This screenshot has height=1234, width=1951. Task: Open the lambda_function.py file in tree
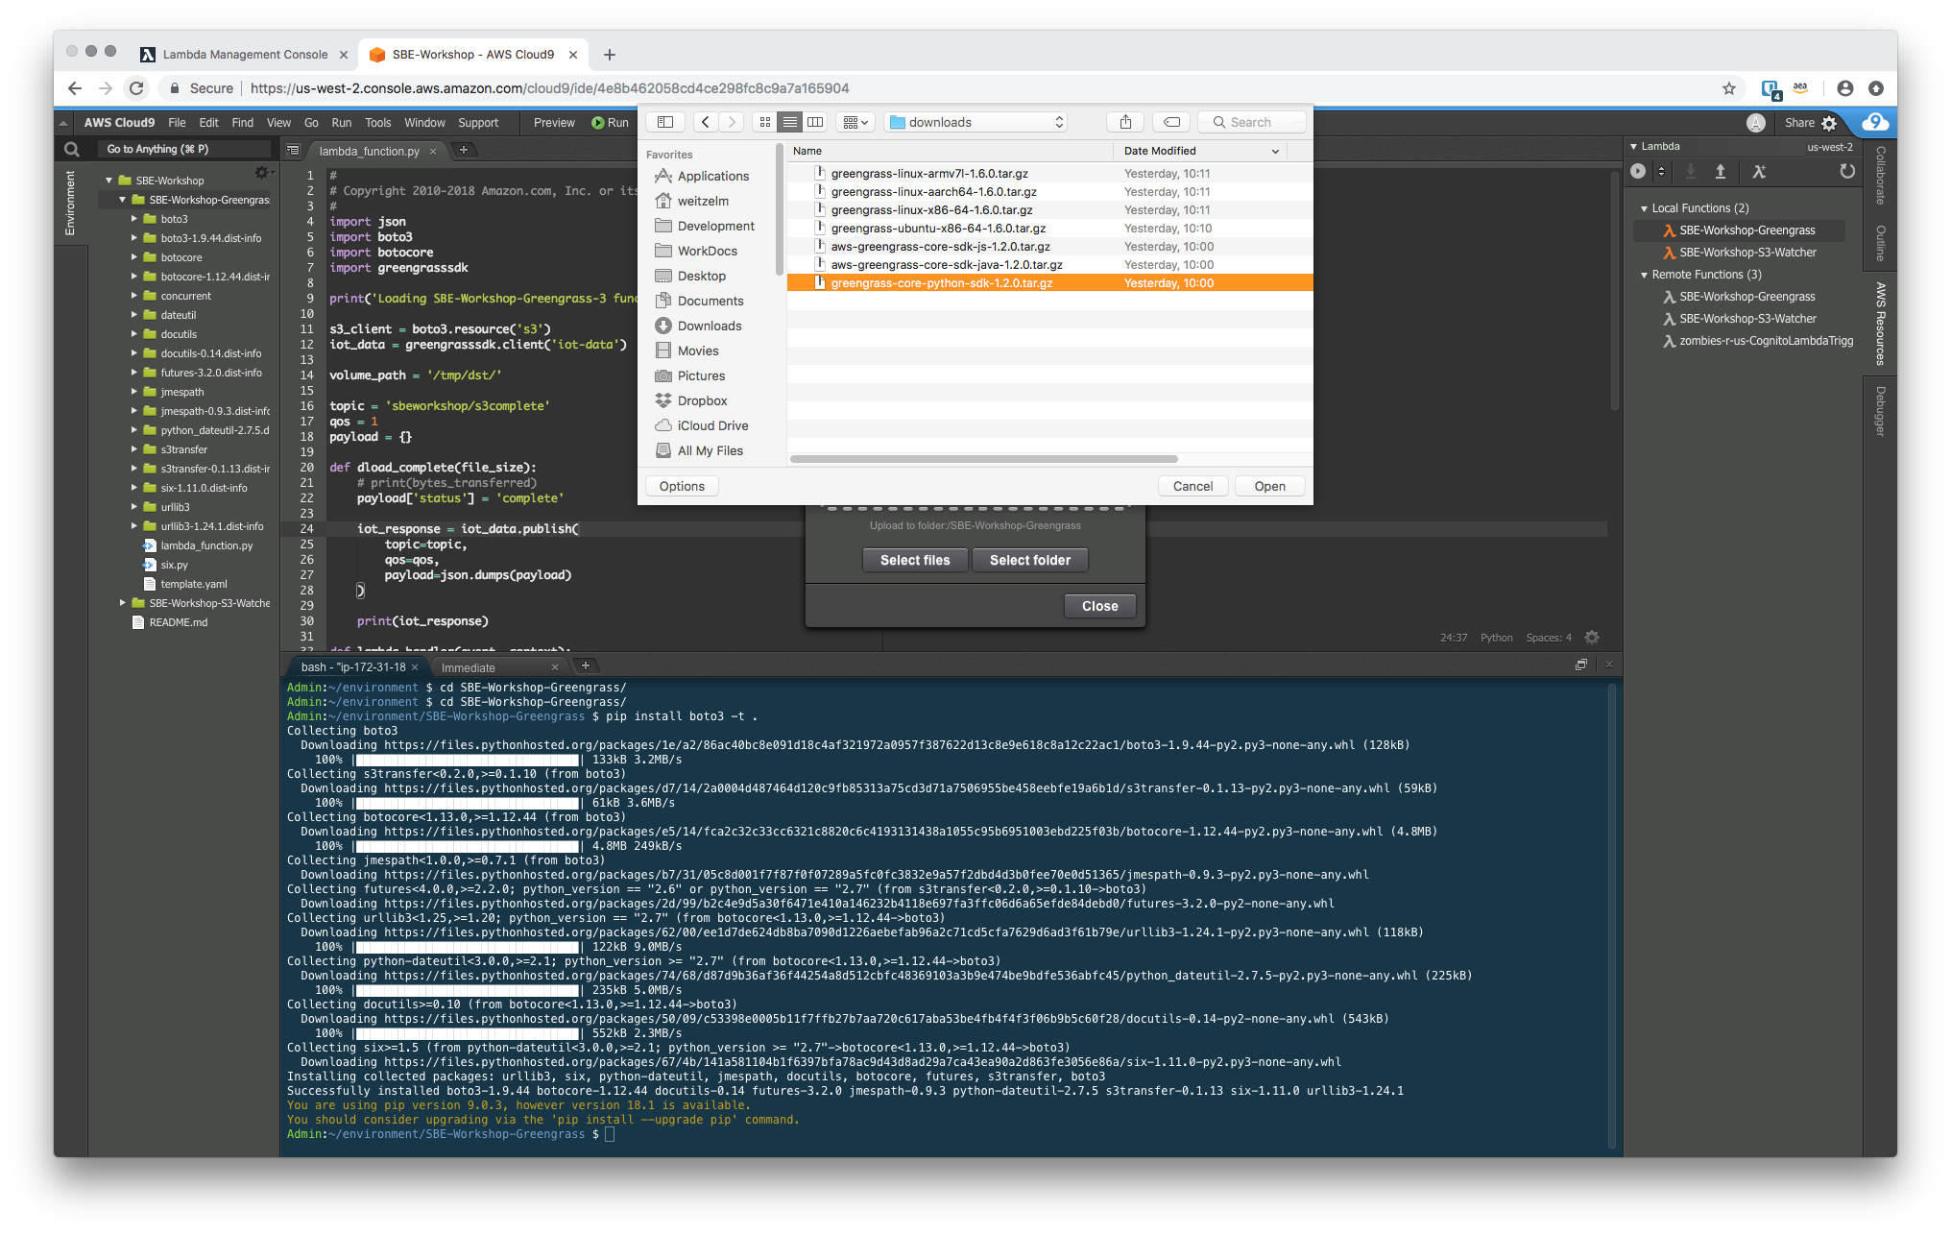206,545
